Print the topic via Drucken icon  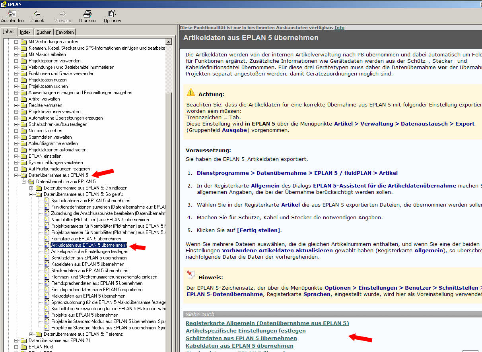[87, 14]
